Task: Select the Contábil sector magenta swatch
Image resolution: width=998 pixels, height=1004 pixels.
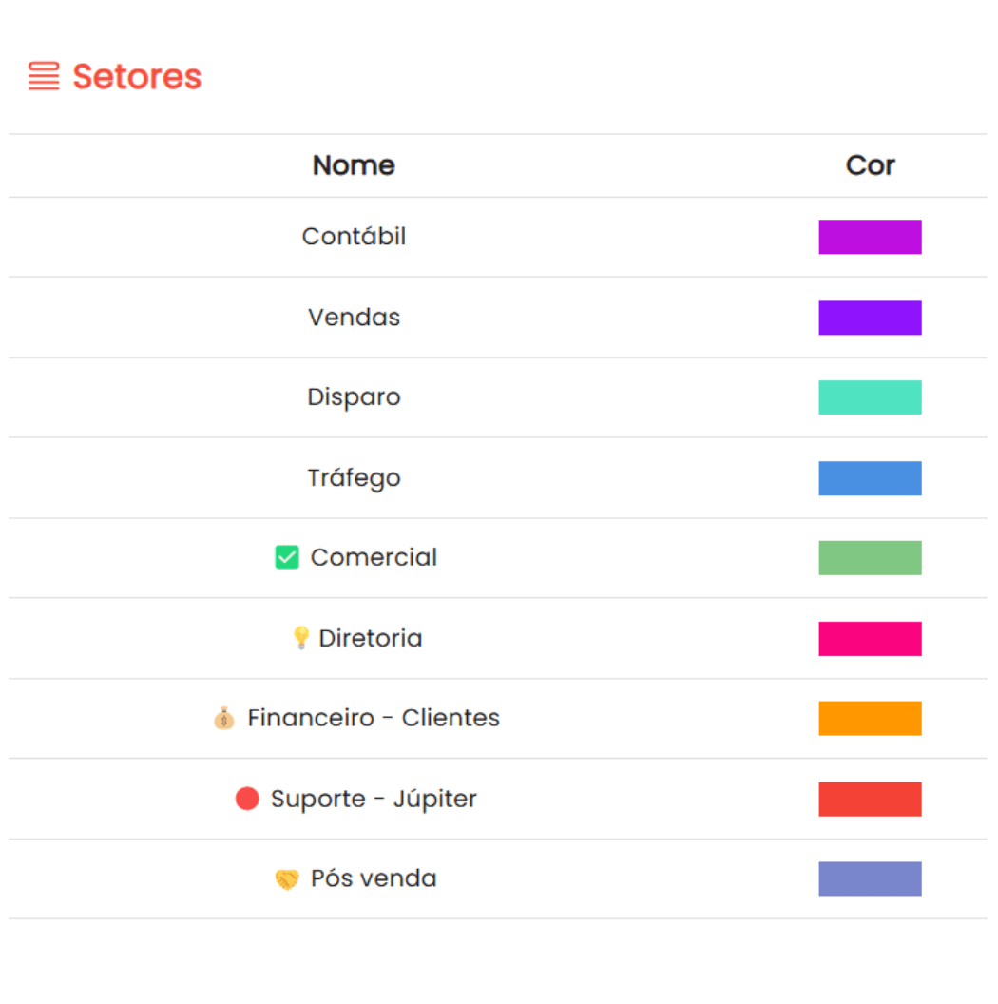Action: click(870, 237)
